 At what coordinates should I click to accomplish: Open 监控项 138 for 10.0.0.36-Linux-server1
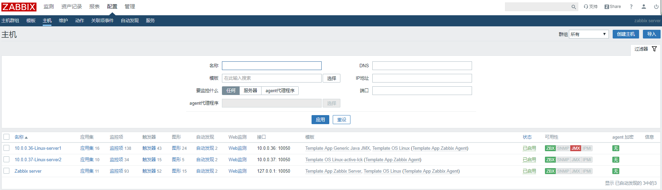click(116, 148)
